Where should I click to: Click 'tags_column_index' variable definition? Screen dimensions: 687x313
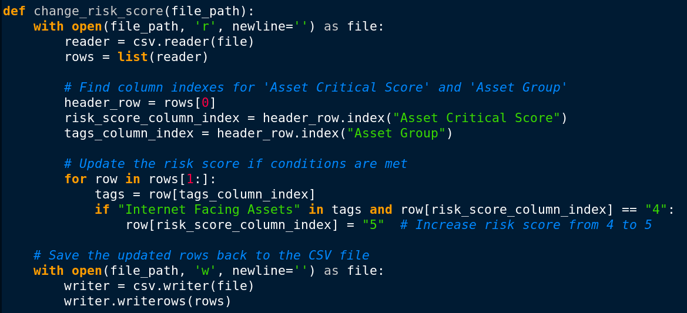129,133
